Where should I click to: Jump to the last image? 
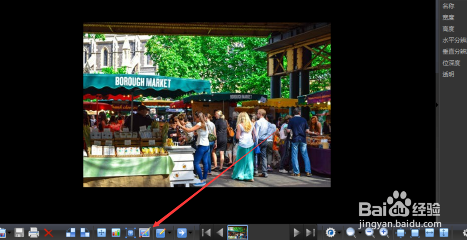tap(311, 233)
